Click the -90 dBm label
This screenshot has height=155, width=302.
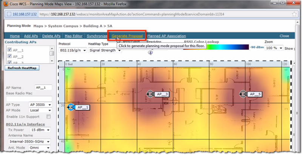pos(257,47)
